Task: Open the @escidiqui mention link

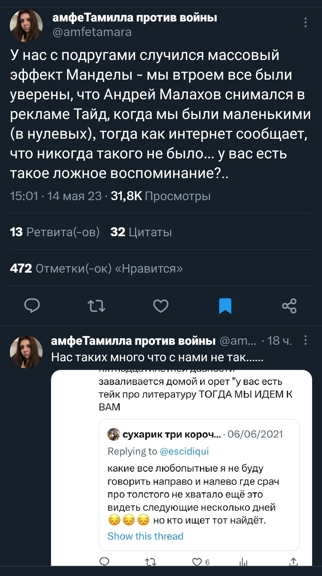Action: pos(184,451)
